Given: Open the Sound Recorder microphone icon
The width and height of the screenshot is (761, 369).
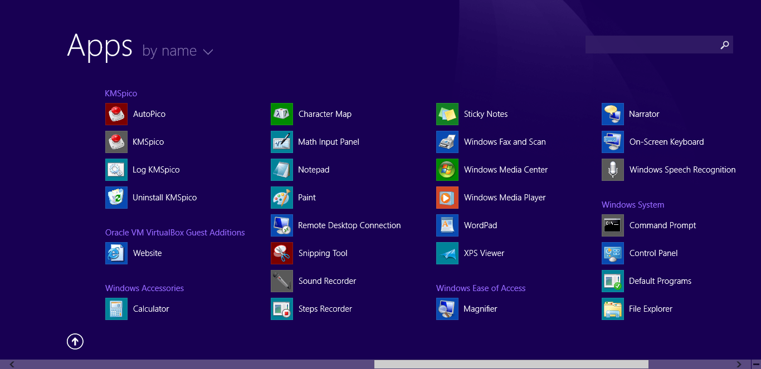Looking at the screenshot, I should [282, 281].
